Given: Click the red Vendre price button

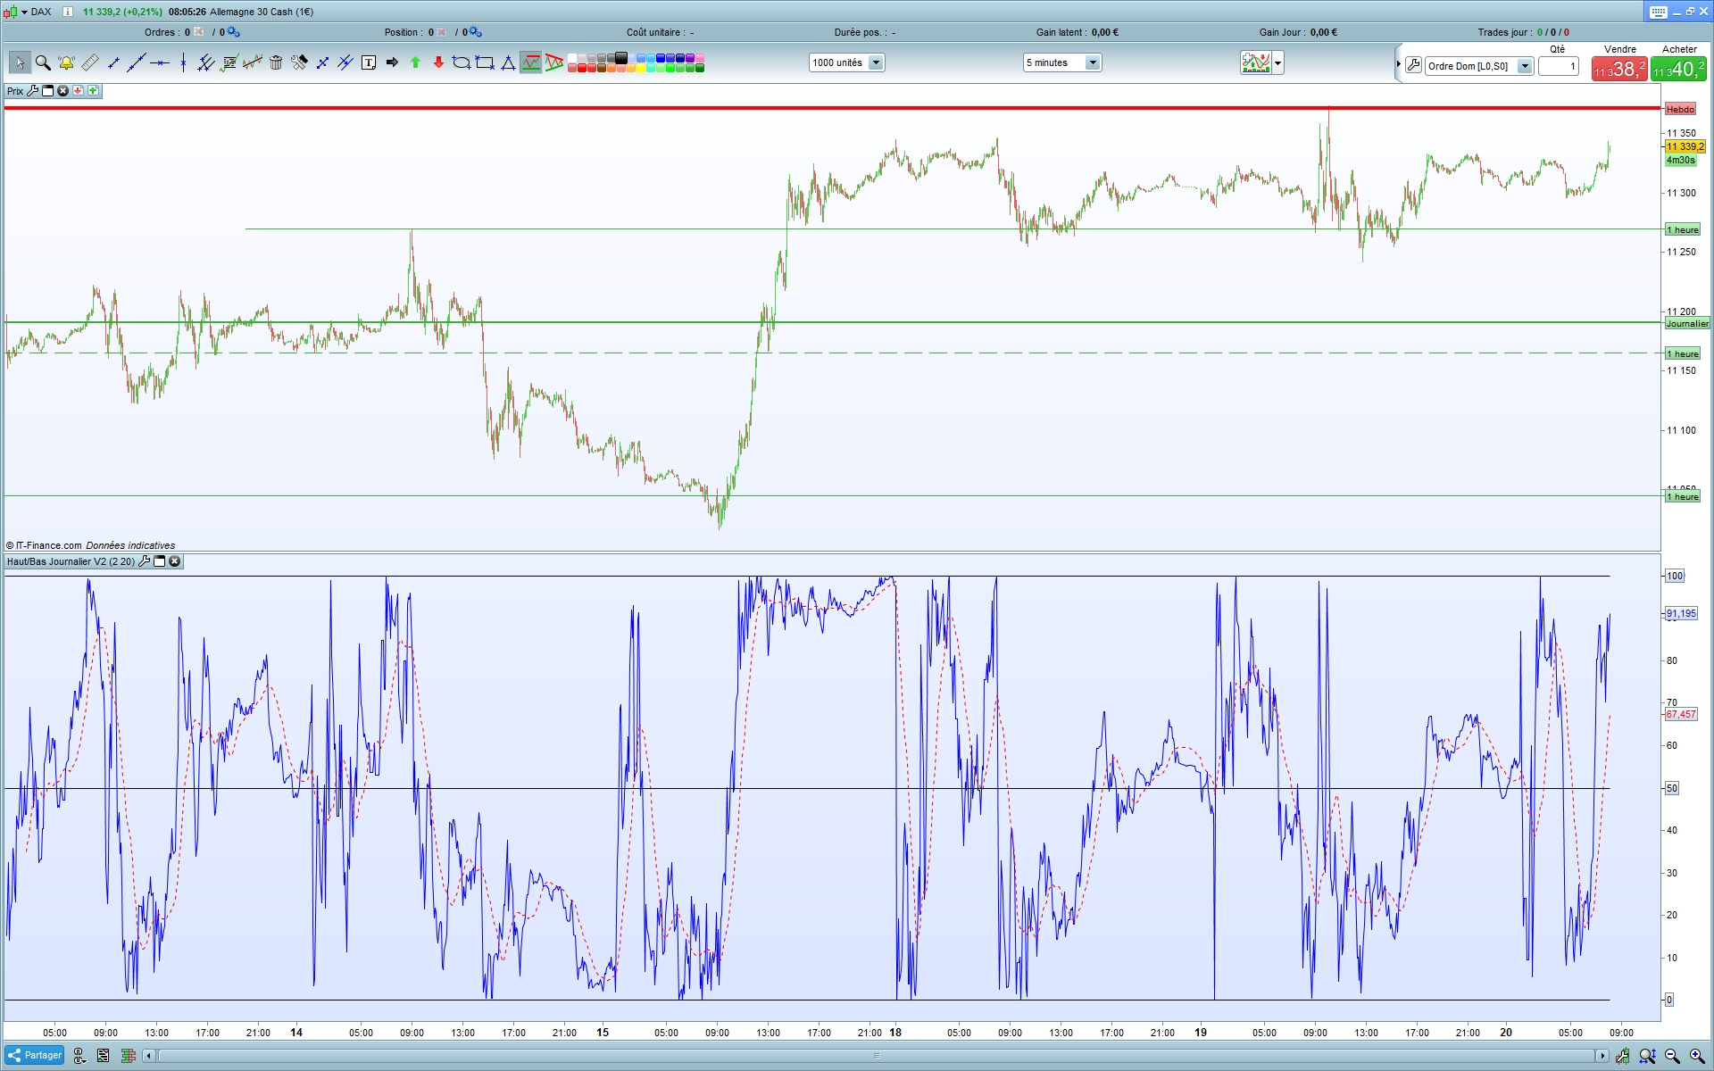Looking at the screenshot, I should pyautogui.click(x=1618, y=69).
